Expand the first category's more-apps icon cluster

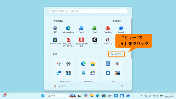pos(68,73)
